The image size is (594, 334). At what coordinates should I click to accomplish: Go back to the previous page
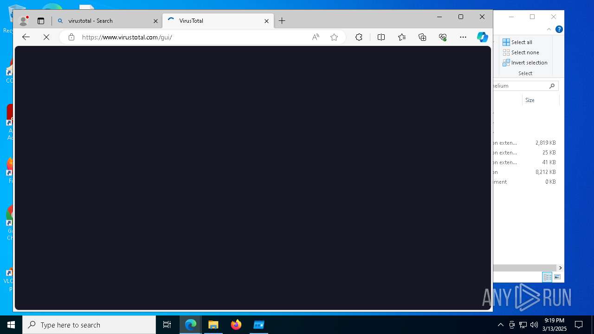click(26, 37)
